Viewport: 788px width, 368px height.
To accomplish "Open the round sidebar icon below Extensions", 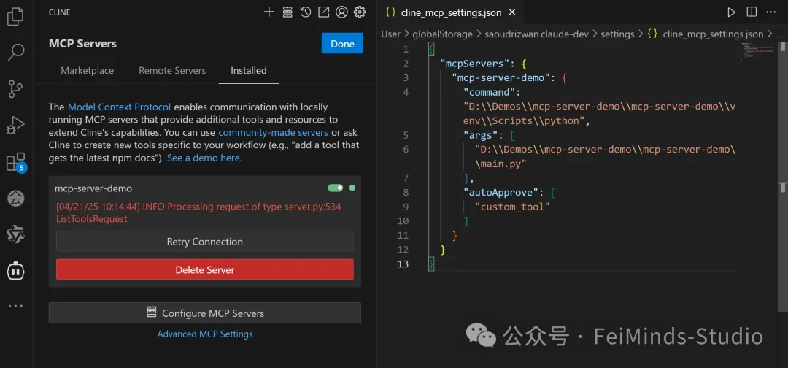I will tap(15, 199).
